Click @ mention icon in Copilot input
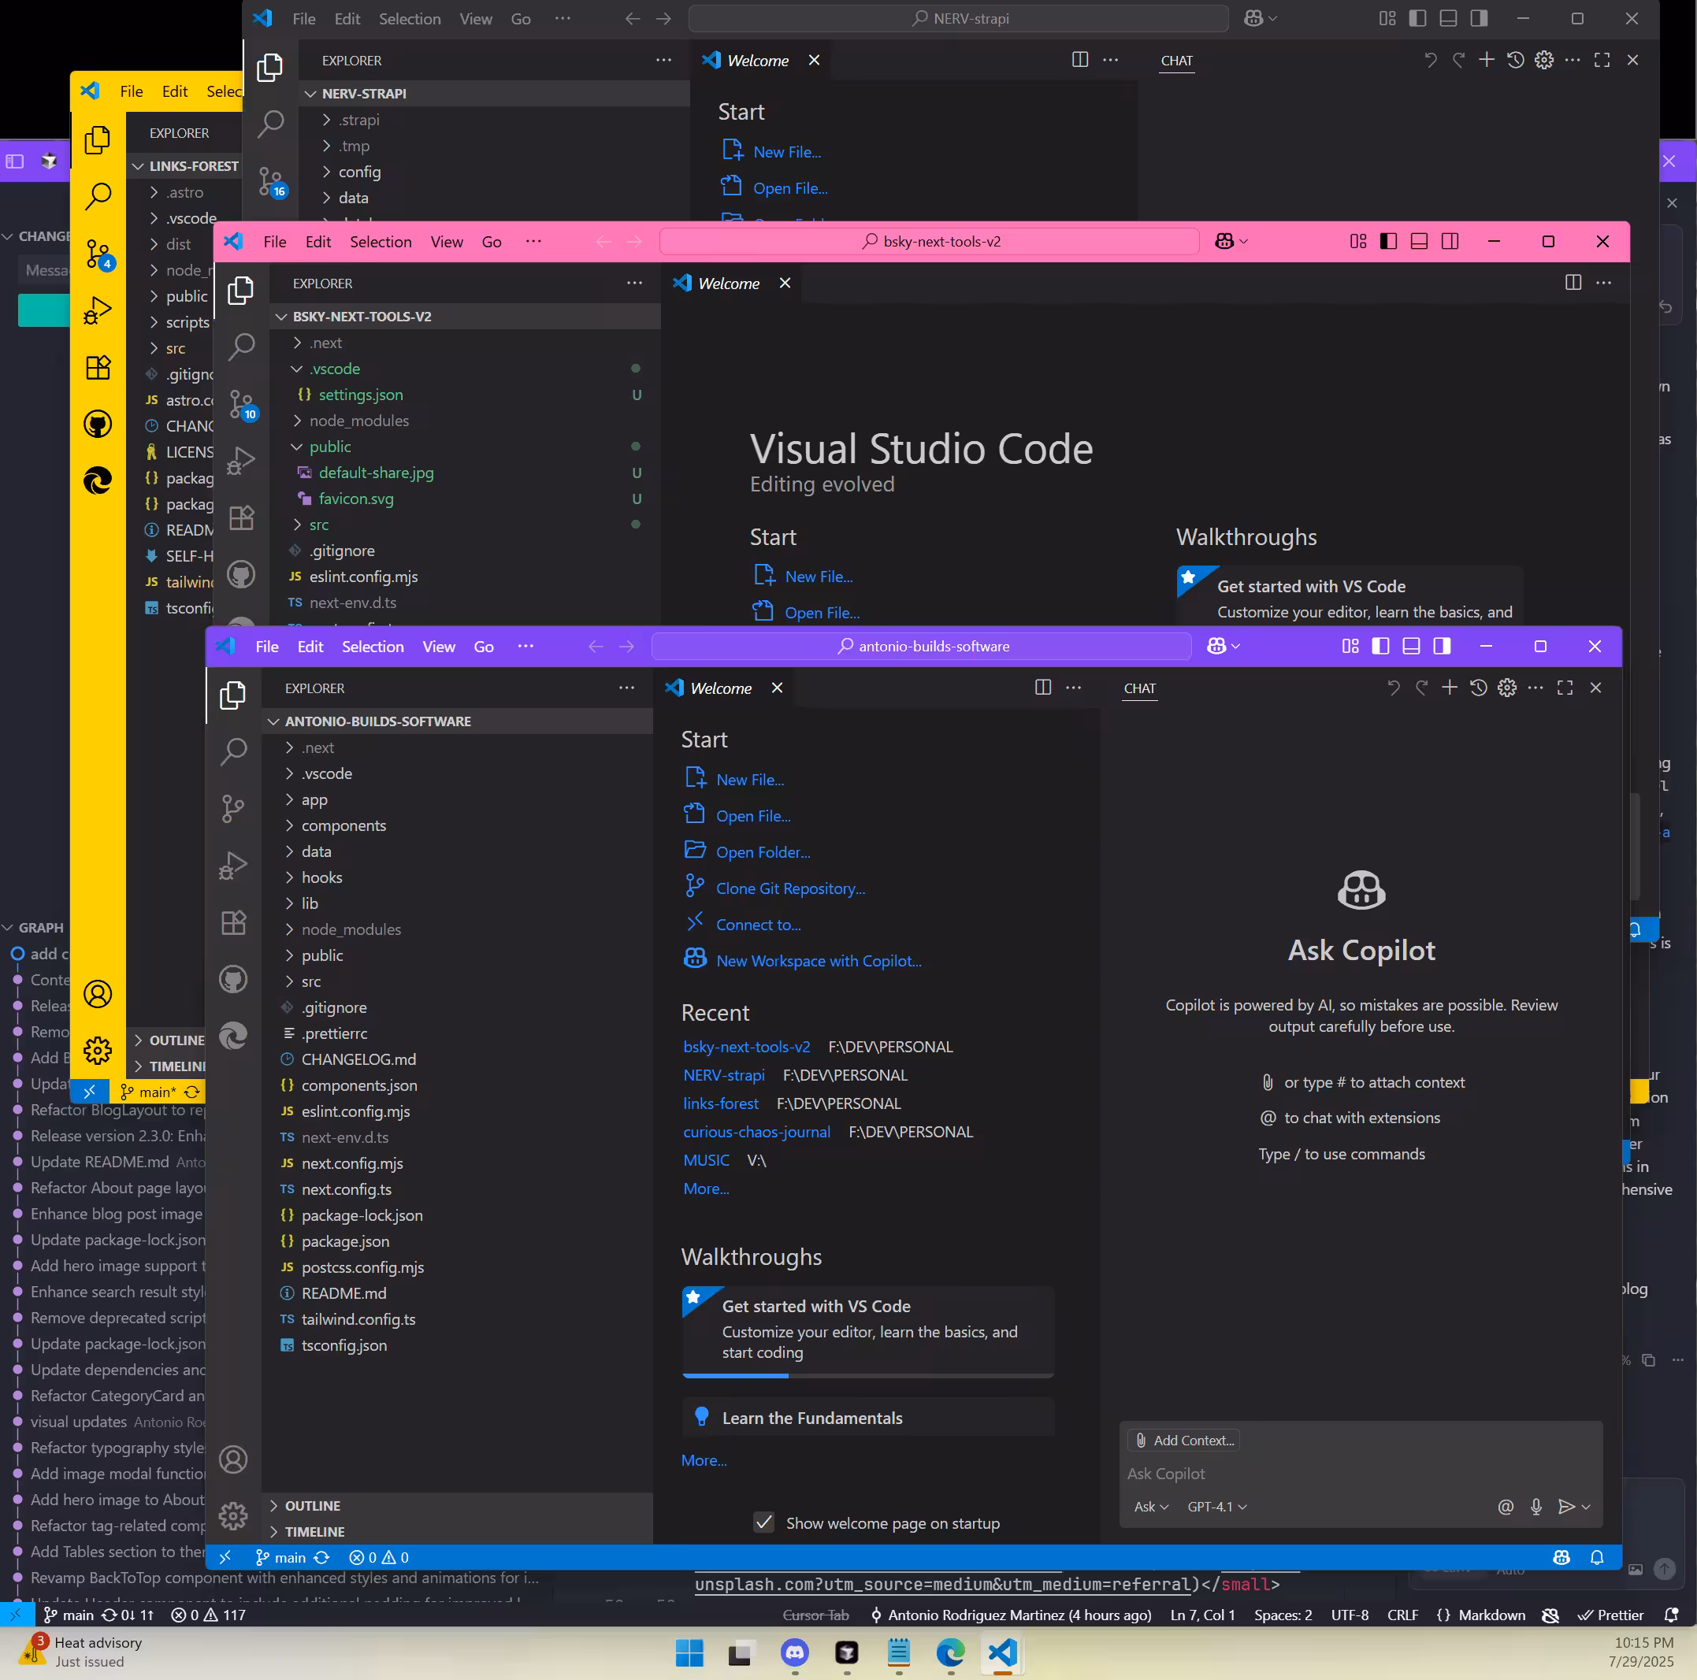Screen dimensions: 1697x1680 coord(1506,1507)
